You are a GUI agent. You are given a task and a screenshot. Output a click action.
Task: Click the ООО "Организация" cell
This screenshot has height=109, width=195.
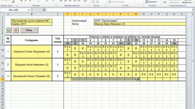pos(140,21)
